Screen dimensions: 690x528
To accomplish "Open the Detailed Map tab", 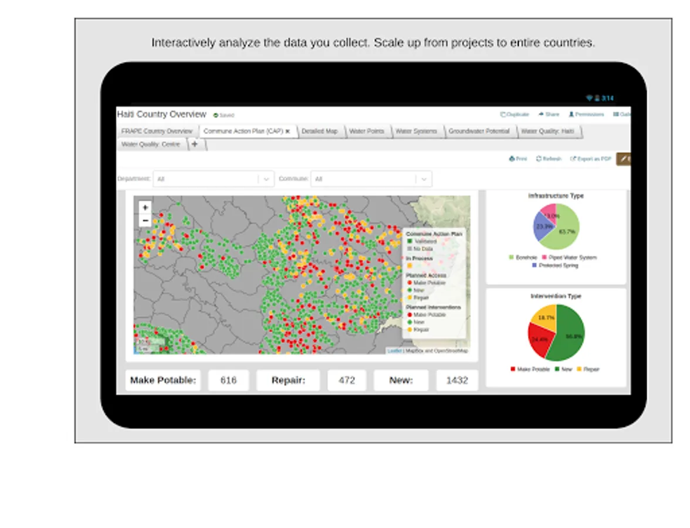I will pyautogui.click(x=319, y=131).
